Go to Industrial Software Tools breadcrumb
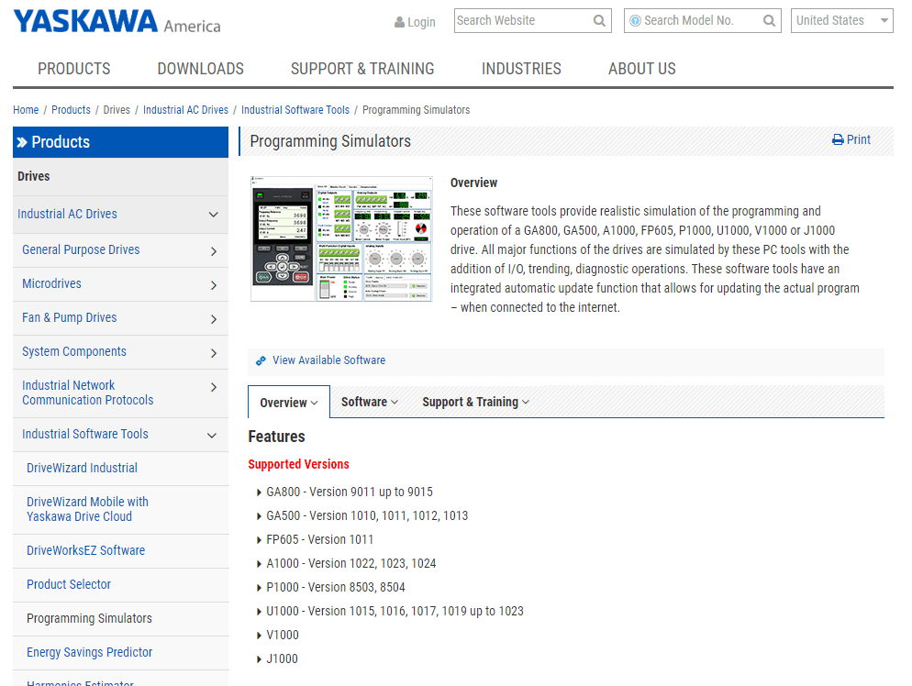 click(295, 110)
